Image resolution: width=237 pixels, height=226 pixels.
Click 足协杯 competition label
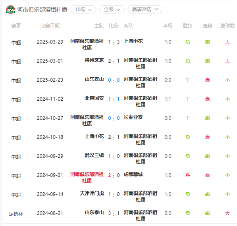tap(16, 214)
